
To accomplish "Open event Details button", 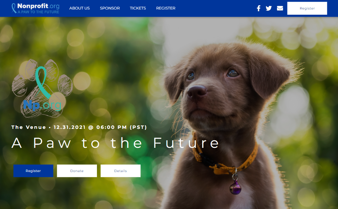I will 120,171.
